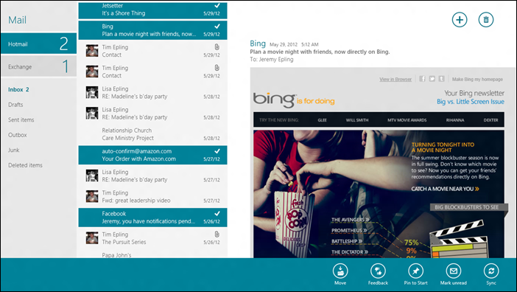This screenshot has height=292, width=517.
Task: Open Relationship Church Care Ministry email
Action: click(152, 134)
